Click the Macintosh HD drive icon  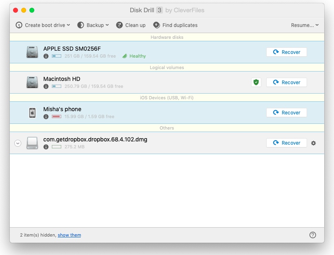(32, 82)
